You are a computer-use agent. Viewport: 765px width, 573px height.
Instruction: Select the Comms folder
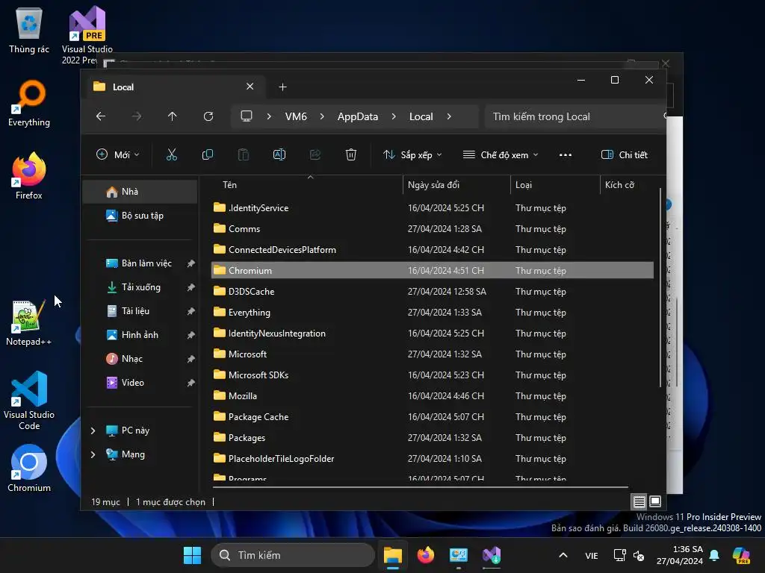(433, 229)
